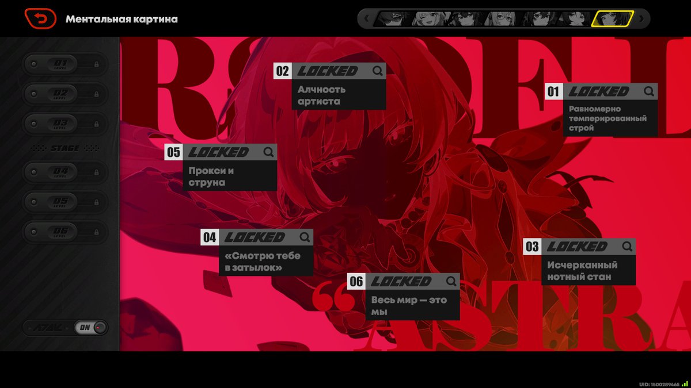Turn off the ON switch at bottom left

[x=92, y=328]
